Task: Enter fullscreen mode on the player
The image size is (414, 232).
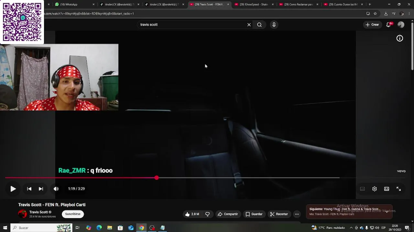Action: coord(398,189)
